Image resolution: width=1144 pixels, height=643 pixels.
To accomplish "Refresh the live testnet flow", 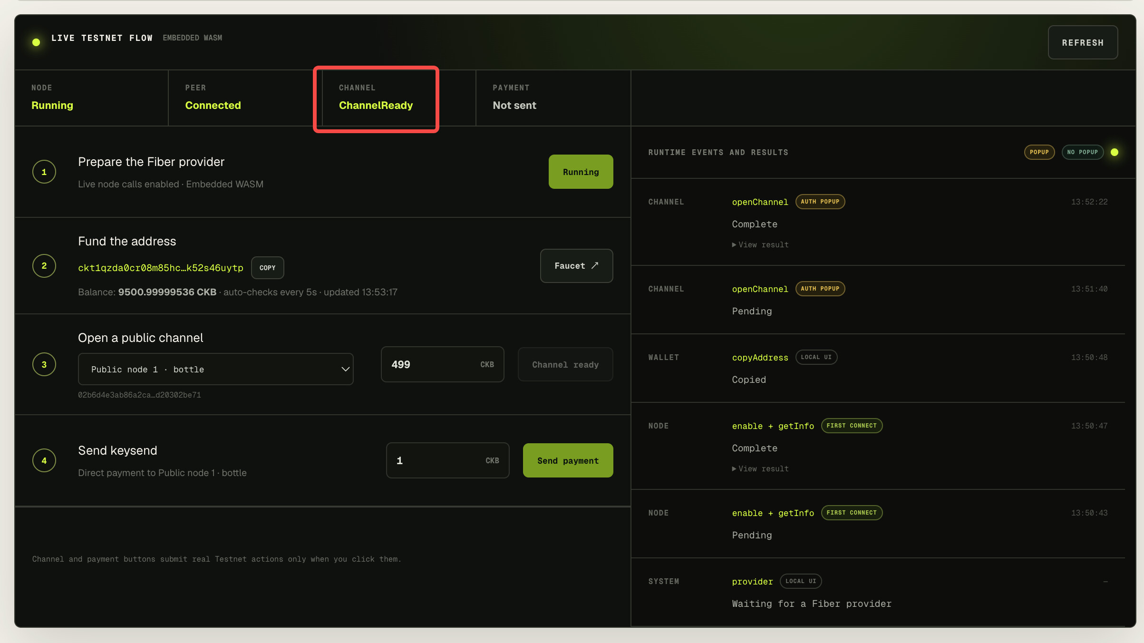I will pos(1083,42).
